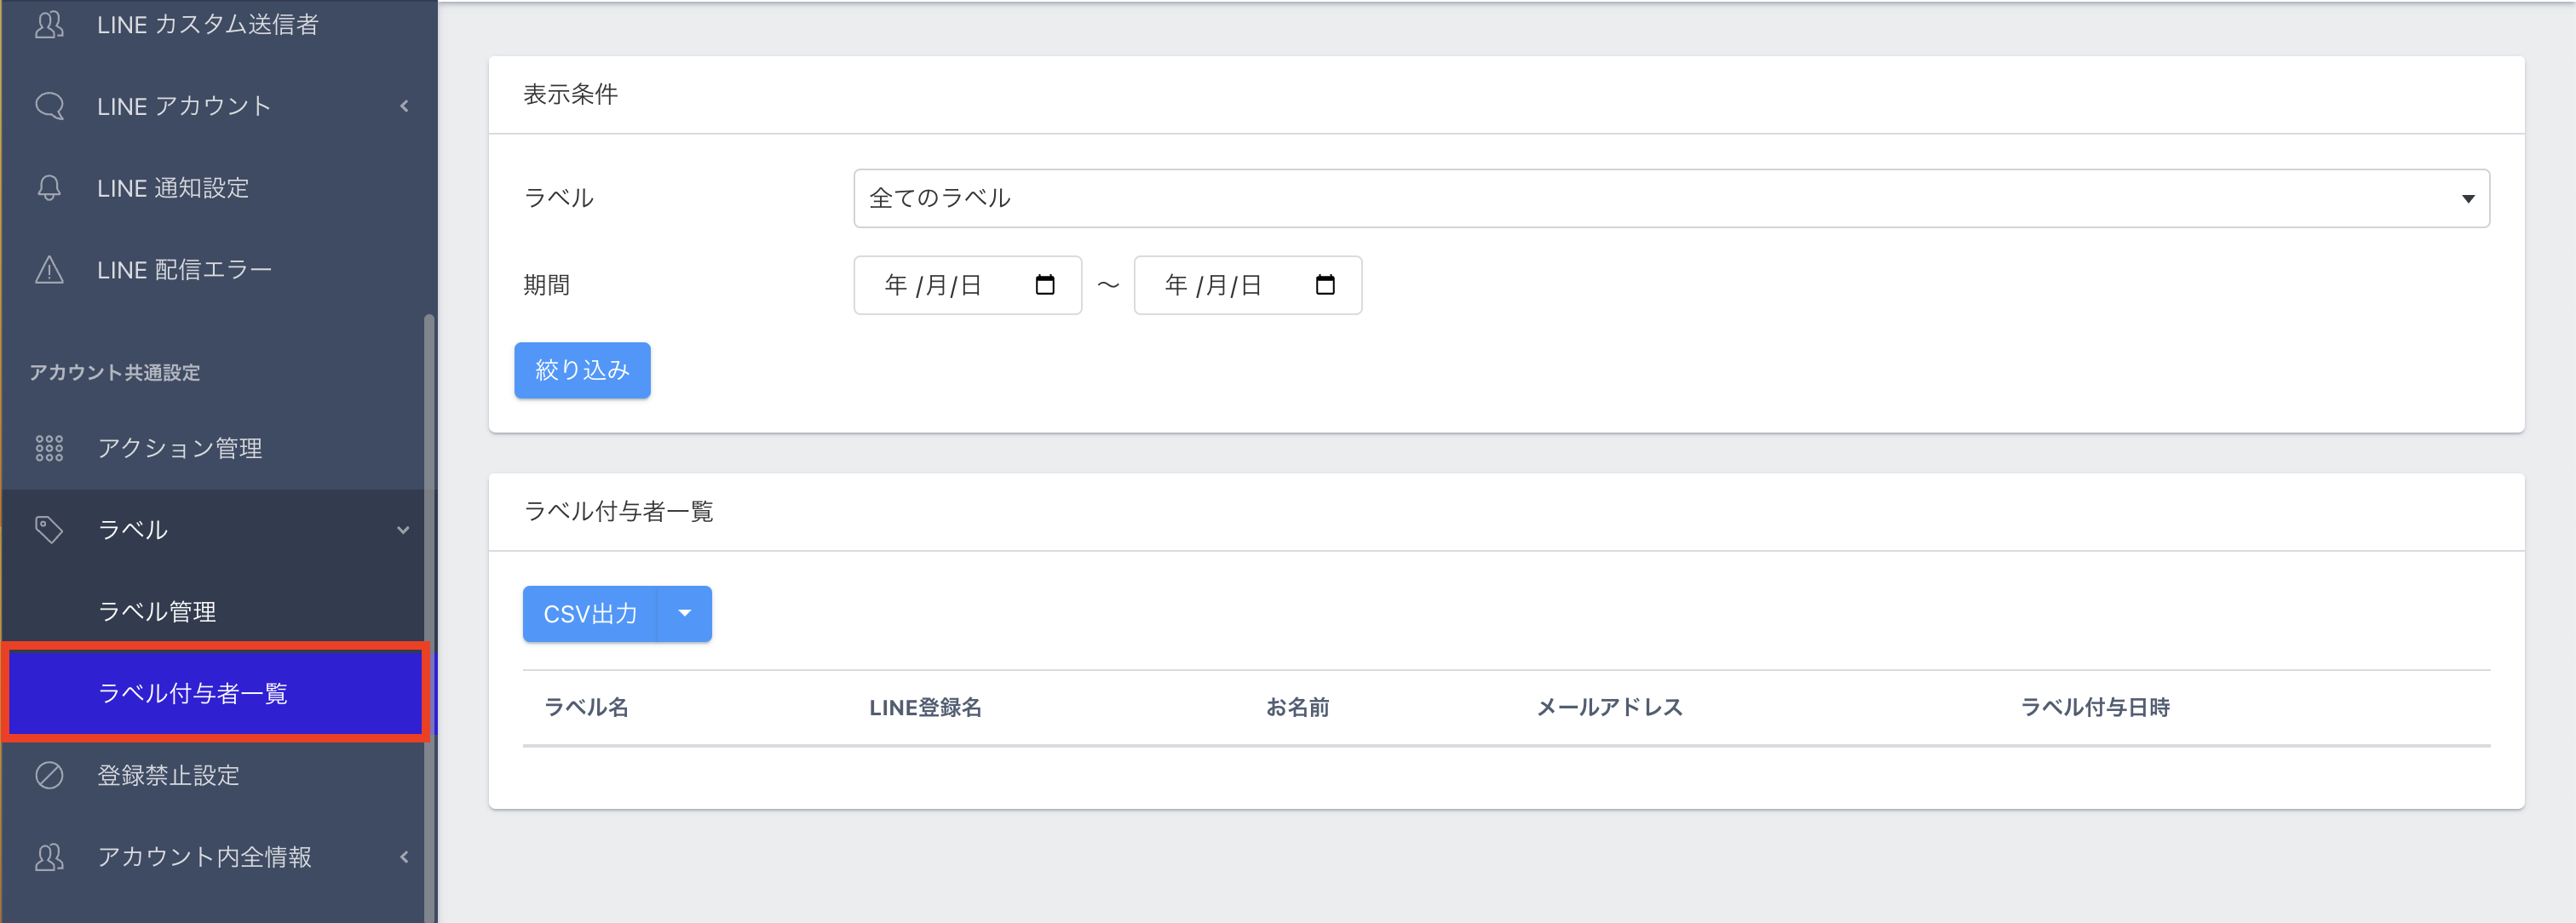Open ラベル管理 in the sidebar

(x=158, y=611)
